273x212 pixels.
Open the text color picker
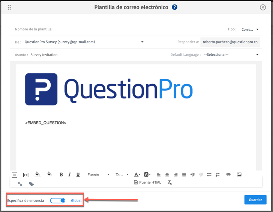point(137,175)
